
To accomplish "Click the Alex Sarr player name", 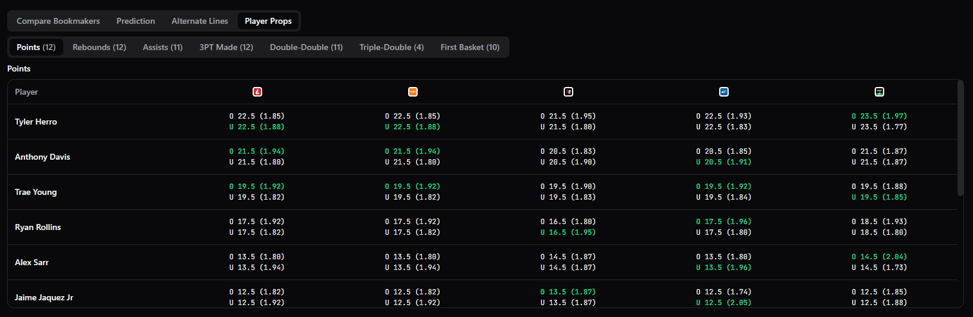I will click(x=32, y=262).
